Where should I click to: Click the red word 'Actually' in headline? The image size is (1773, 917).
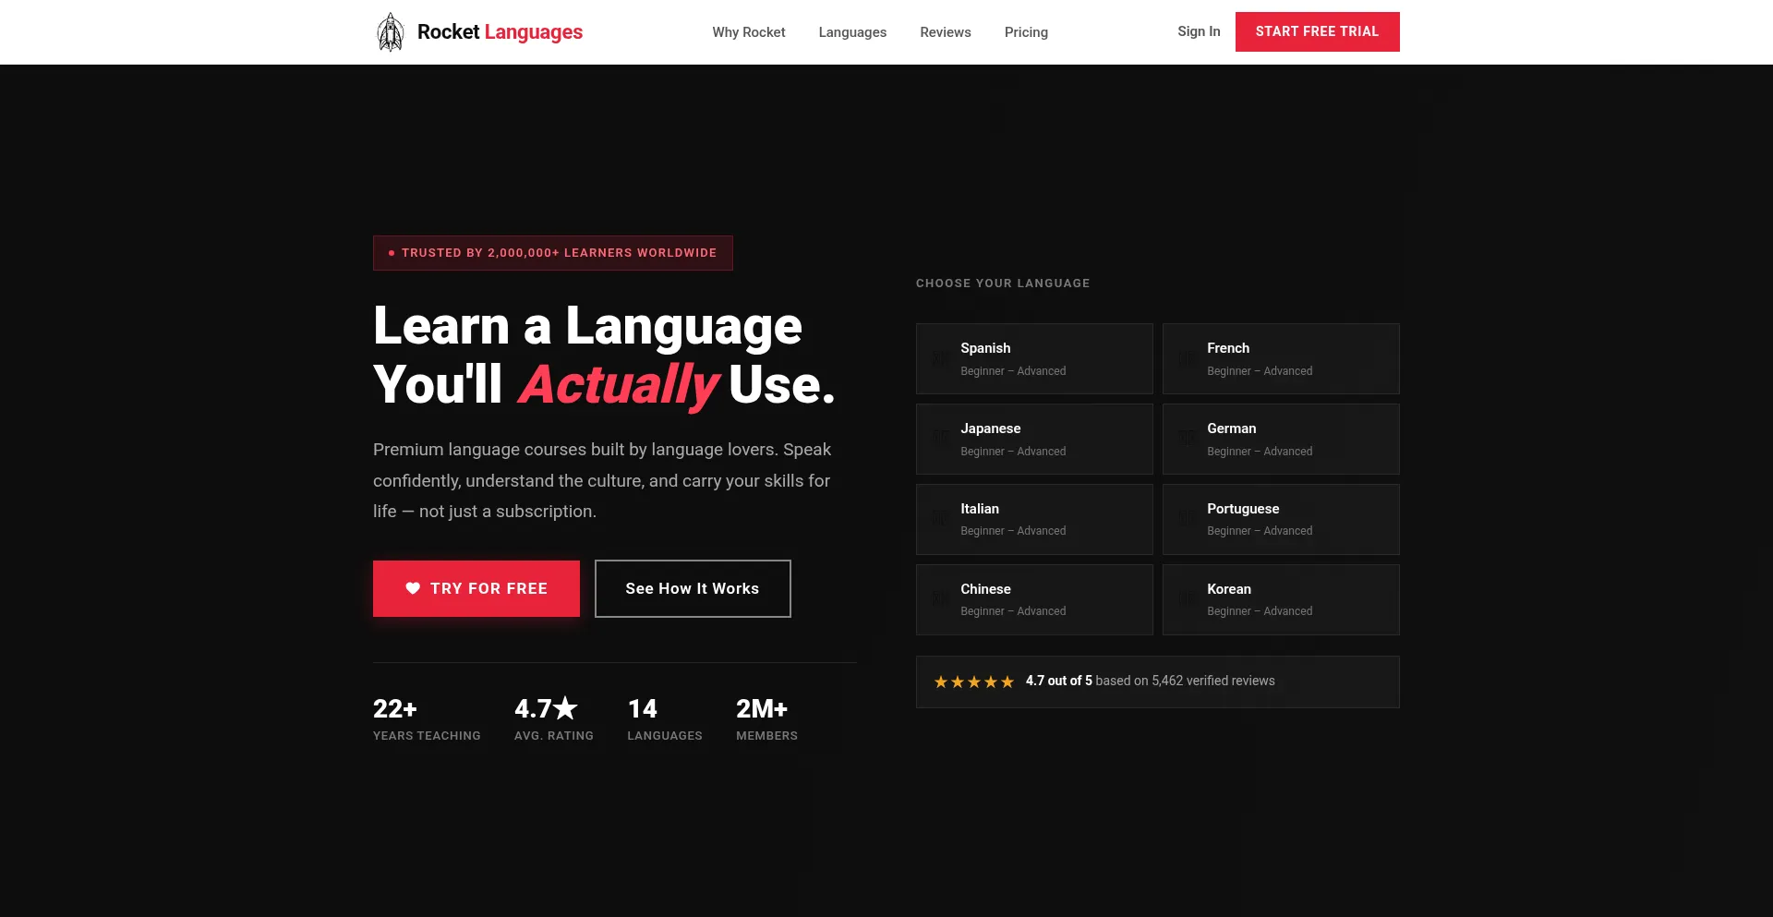pos(619,385)
